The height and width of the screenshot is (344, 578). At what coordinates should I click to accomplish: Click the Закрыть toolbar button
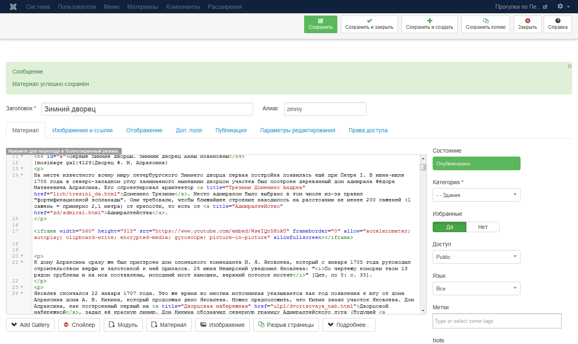[x=528, y=24]
